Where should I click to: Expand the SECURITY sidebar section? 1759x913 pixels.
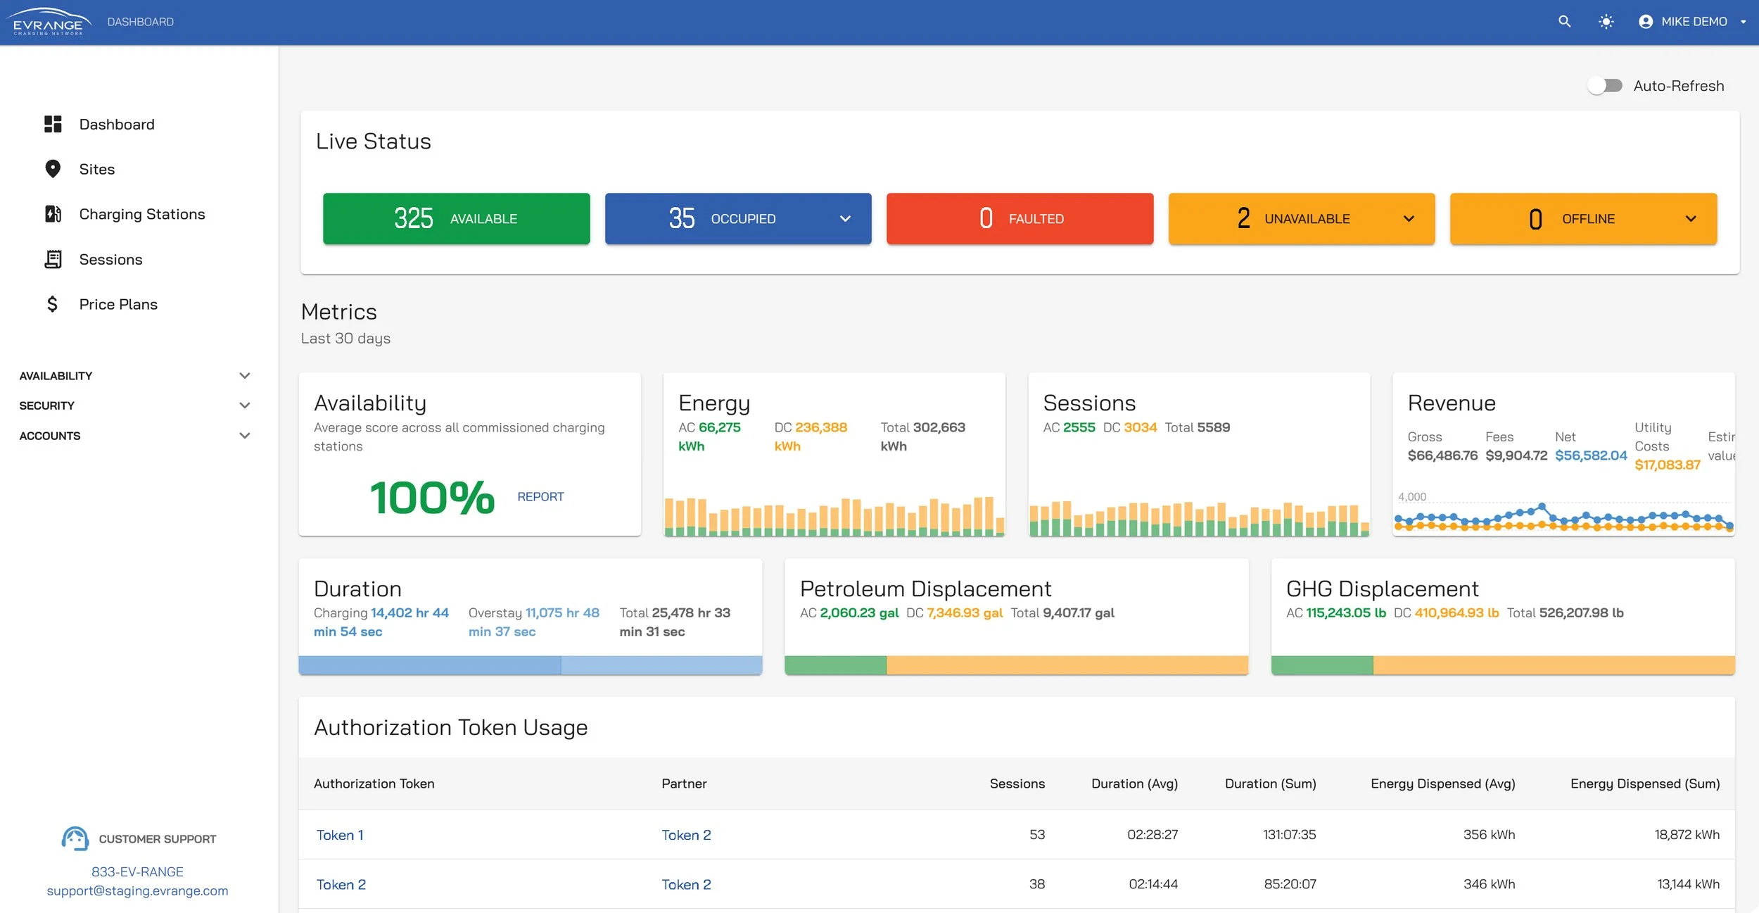pyautogui.click(x=135, y=405)
